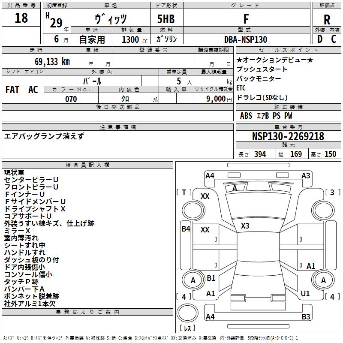343x343 pixels.
Task: Click the color number 070
Action: click(71, 99)
